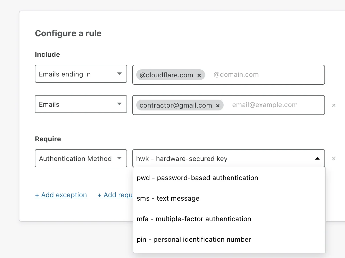Click the @cloudflare.com chip text

pos(166,75)
